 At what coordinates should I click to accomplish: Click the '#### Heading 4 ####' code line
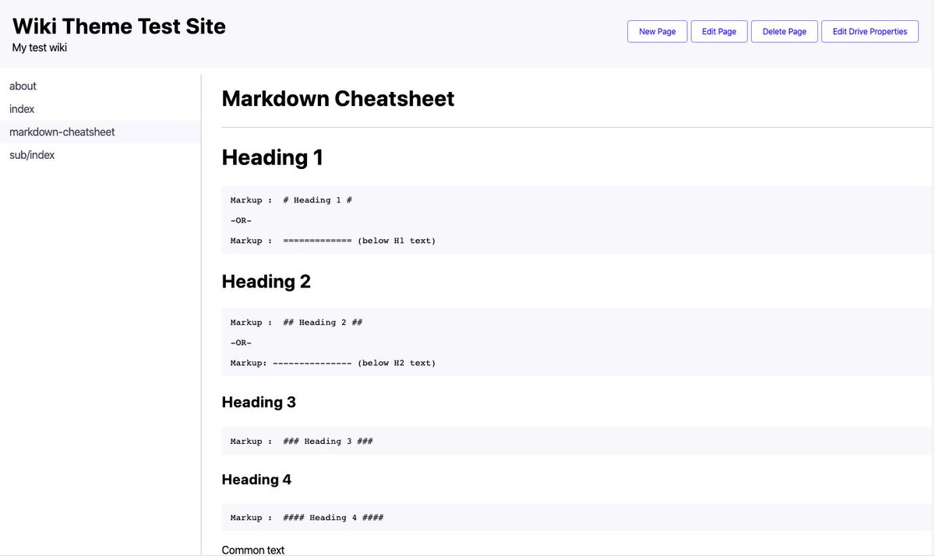(x=307, y=518)
